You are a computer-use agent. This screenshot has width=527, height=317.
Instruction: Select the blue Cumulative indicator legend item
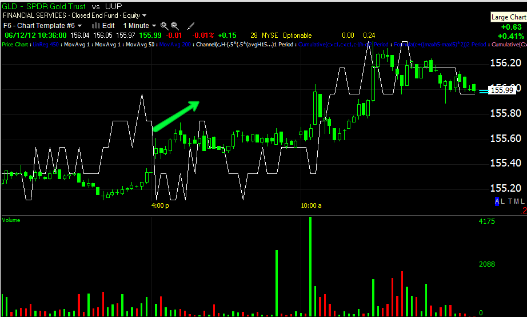pyautogui.click(x=344, y=45)
